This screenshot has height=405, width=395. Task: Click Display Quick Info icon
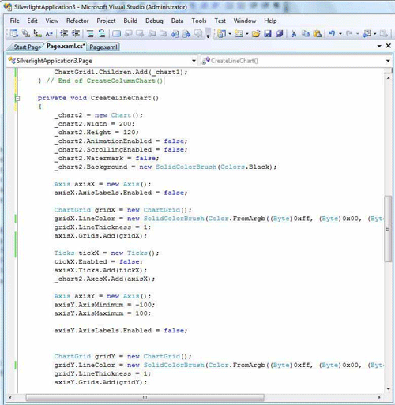click(x=38, y=33)
